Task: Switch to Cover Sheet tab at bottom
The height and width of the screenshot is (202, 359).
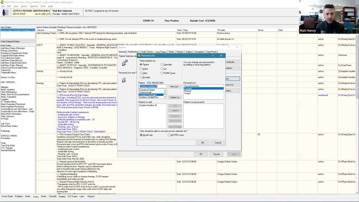Action: pos(7,196)
